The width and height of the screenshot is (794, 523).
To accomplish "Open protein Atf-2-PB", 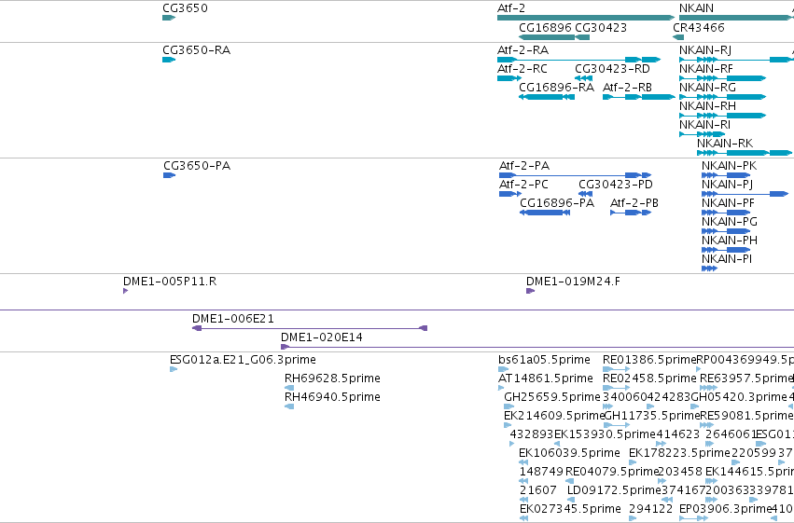I will 631,213.
